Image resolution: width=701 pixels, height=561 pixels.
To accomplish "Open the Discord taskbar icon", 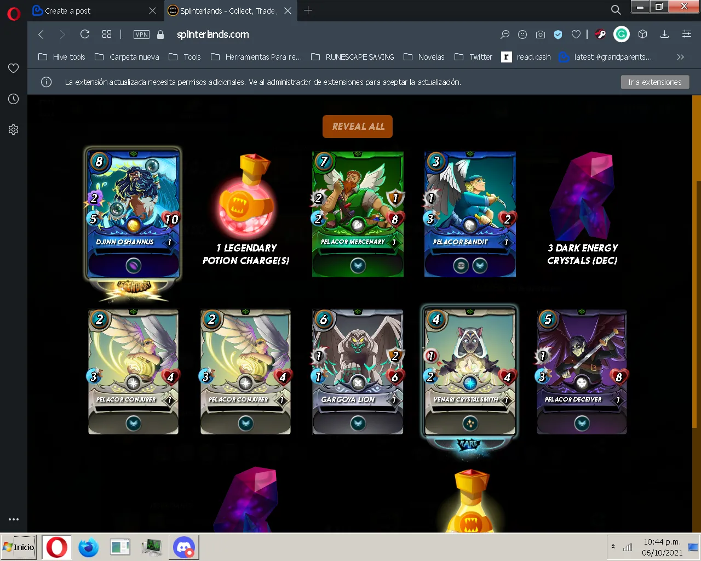I will click(183, 547).
